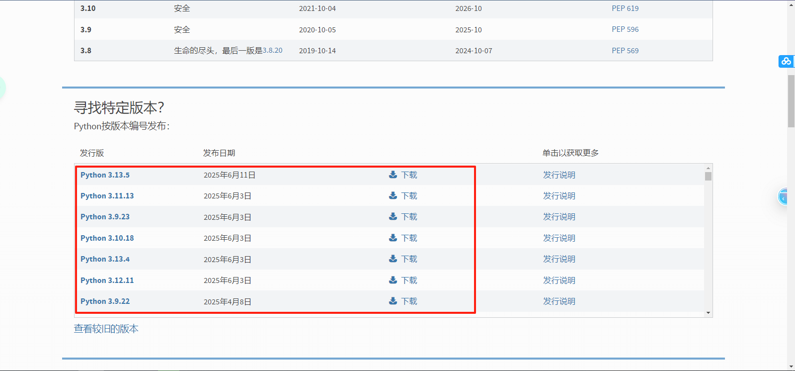Click download icon for Python 3.13.5

[393, 175]
